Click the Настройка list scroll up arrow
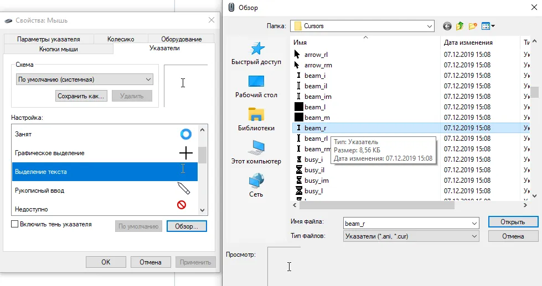This screenshot has height=286, width=542. (x=203, y=130)
